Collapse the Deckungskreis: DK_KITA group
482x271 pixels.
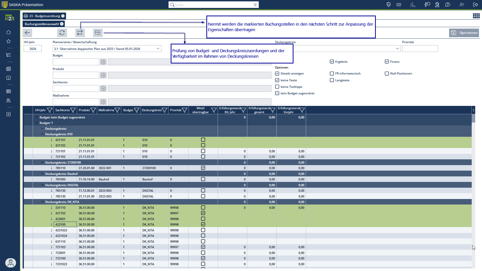click(42, 202)
